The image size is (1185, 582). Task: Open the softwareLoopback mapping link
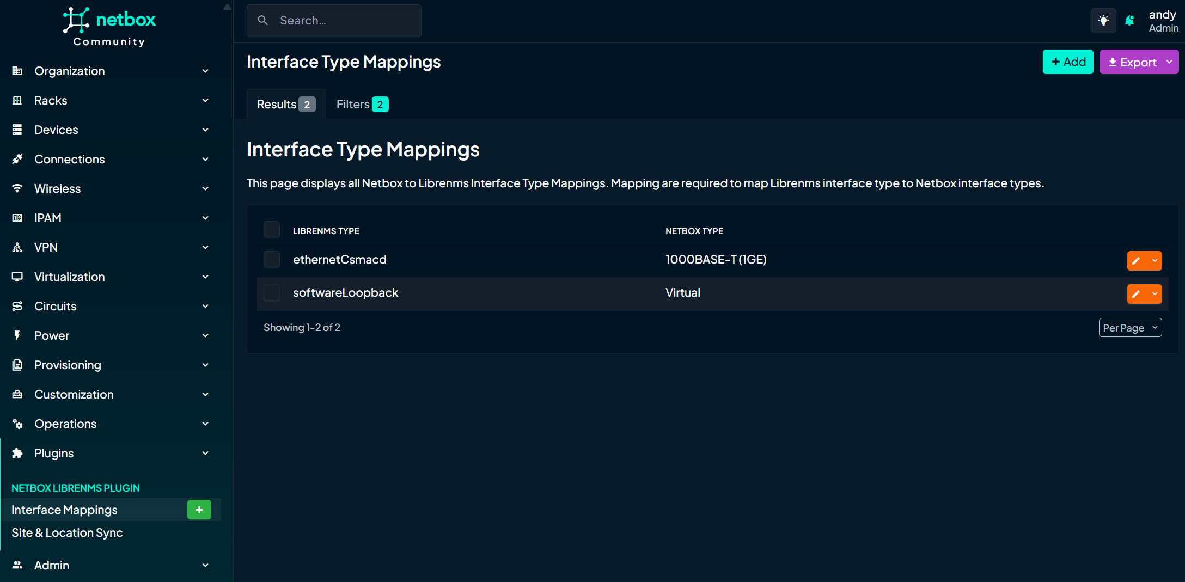(x=346, y=292)
